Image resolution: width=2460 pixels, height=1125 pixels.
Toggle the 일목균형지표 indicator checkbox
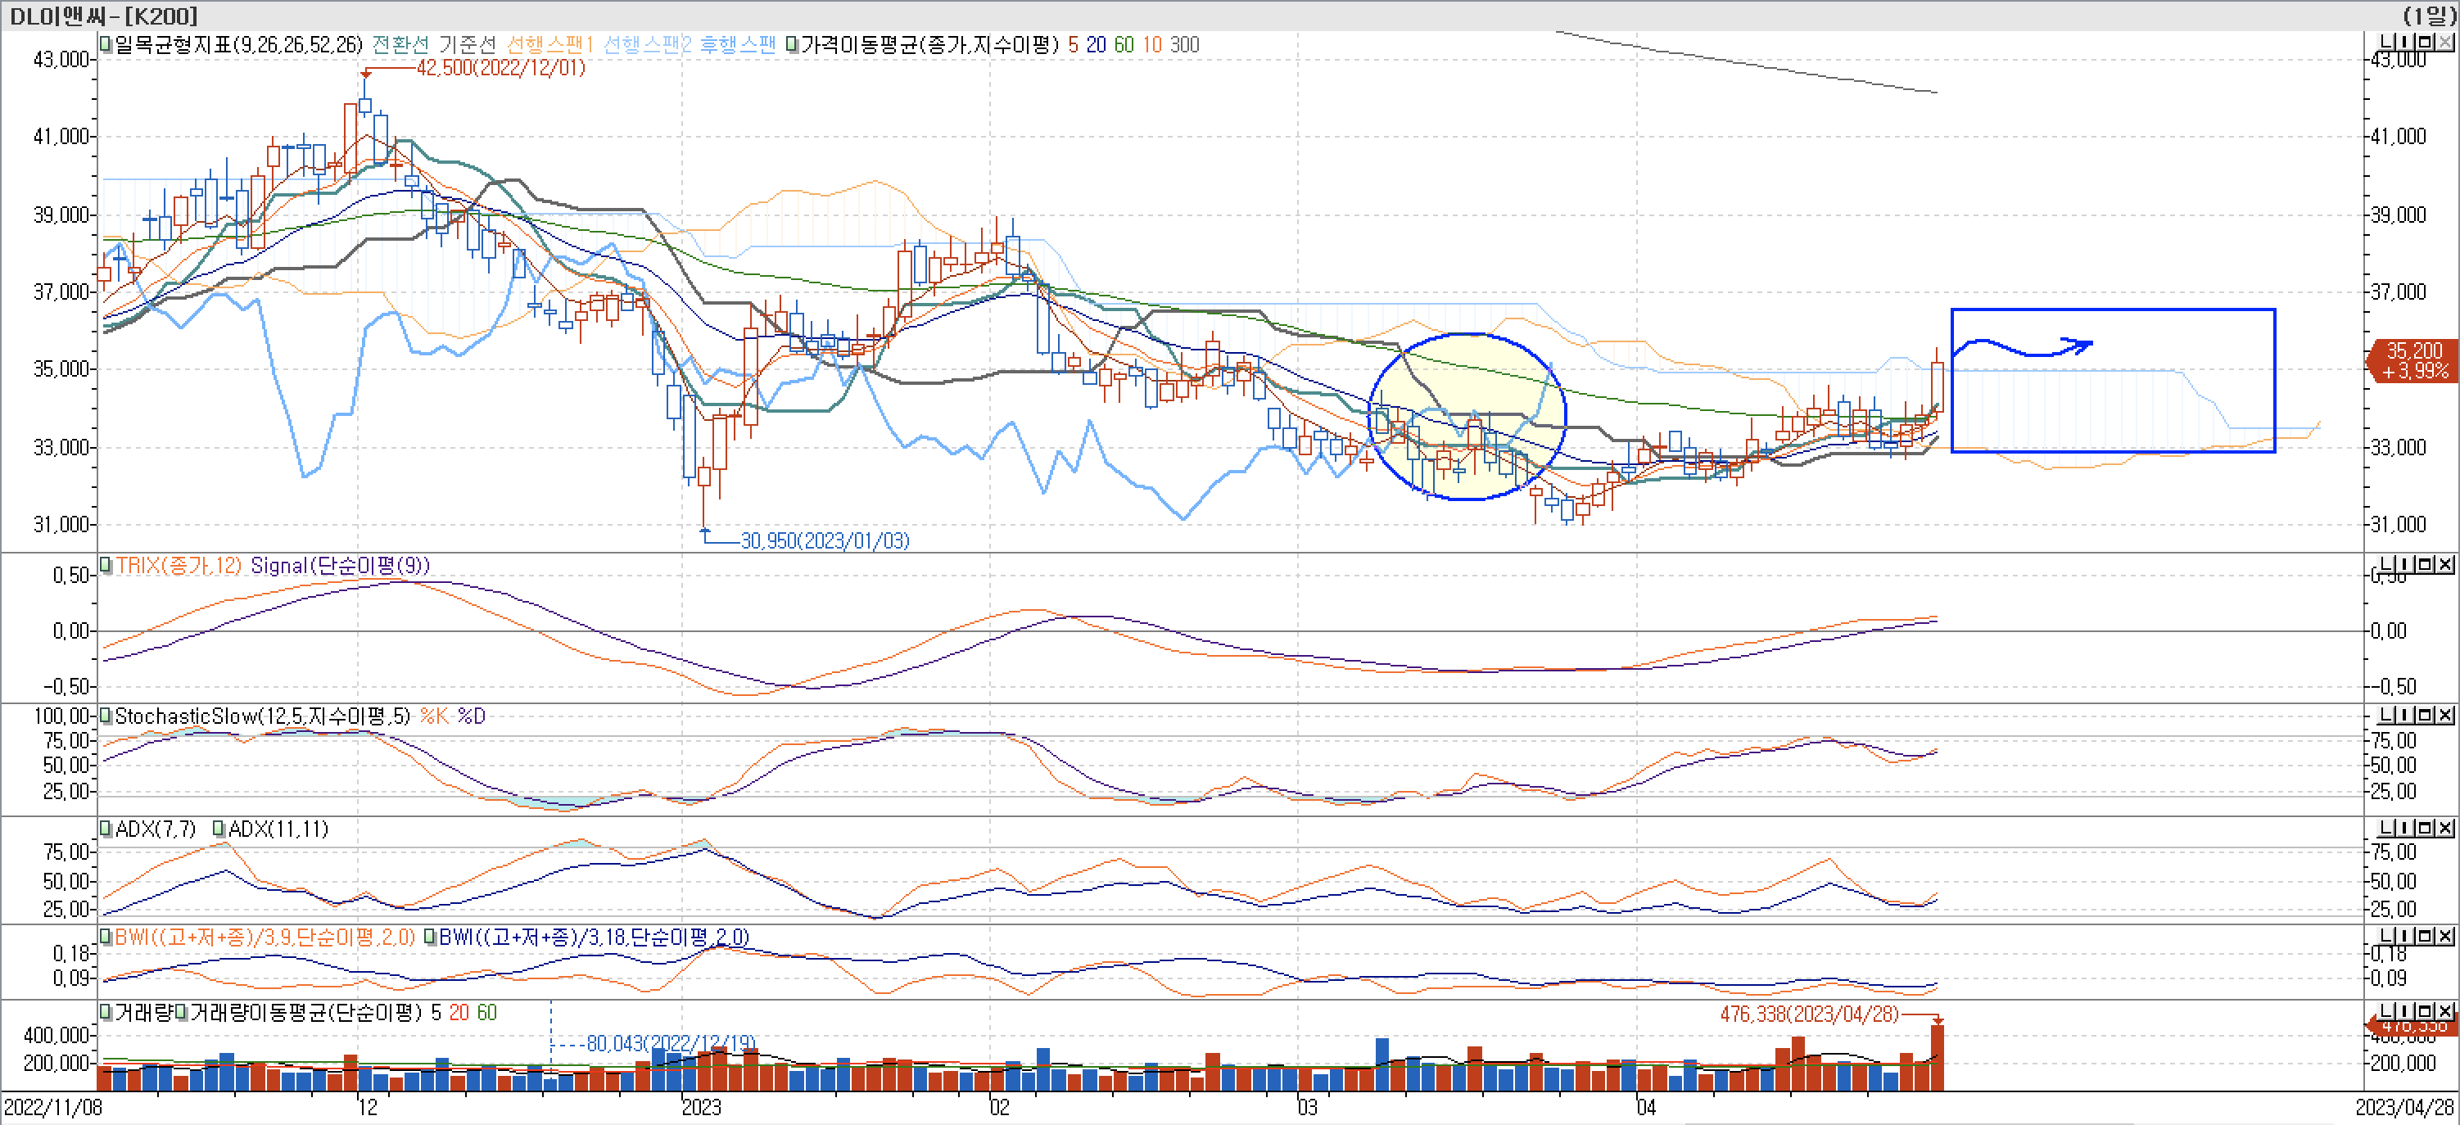click(x=106, y=45)
